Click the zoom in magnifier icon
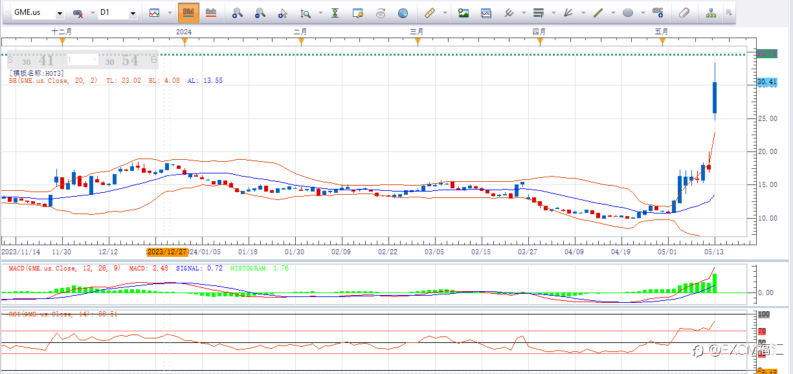This screenshot has height=374, width=793. (238, 13)
